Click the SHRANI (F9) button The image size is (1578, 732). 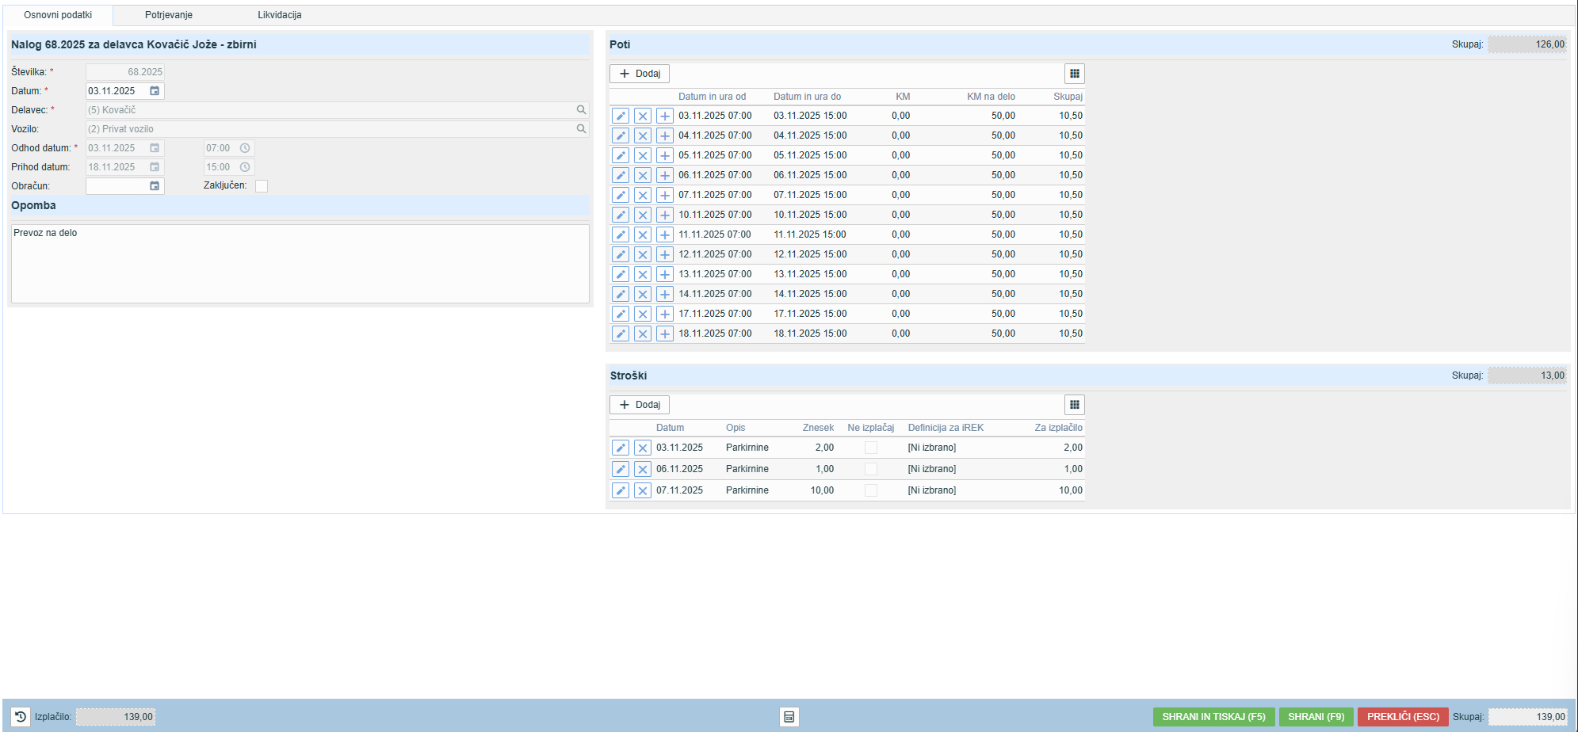pos(1316,717)
